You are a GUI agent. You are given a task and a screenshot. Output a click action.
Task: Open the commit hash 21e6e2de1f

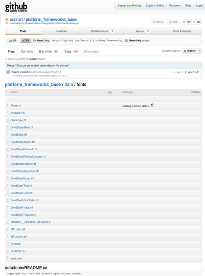tap(192, 72)
